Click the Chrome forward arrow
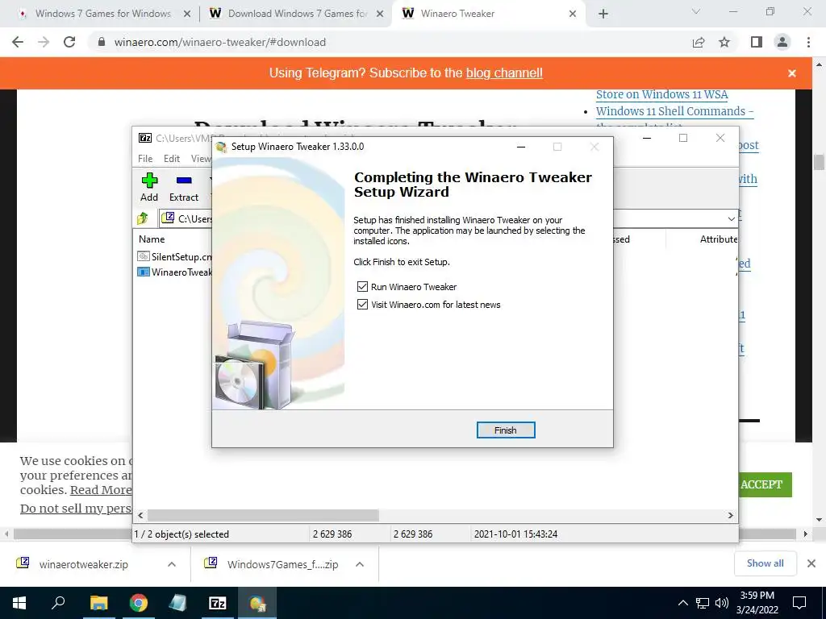The image size is (826, 619). (44, 42)
